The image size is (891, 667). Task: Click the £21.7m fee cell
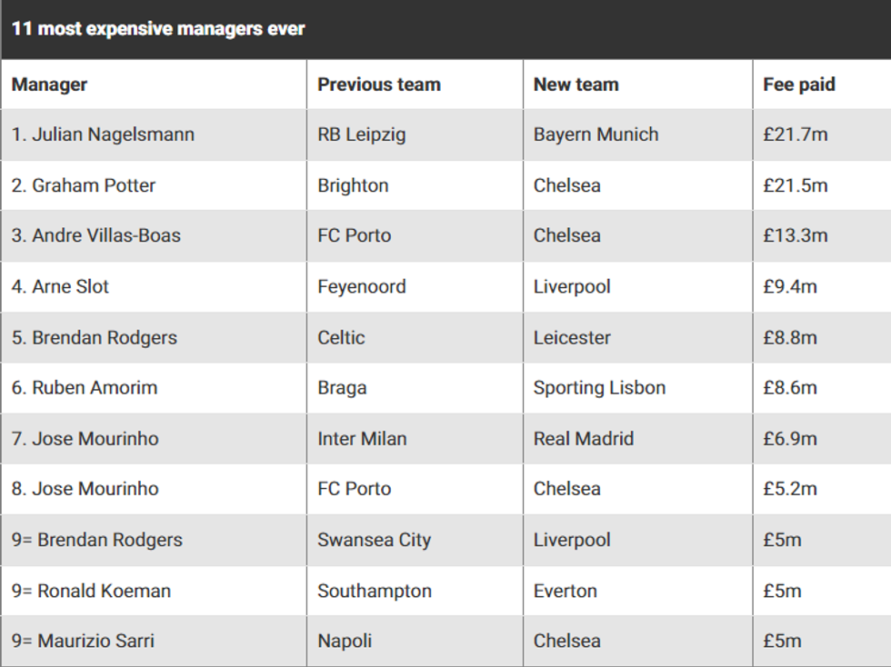tap(795, 134)
